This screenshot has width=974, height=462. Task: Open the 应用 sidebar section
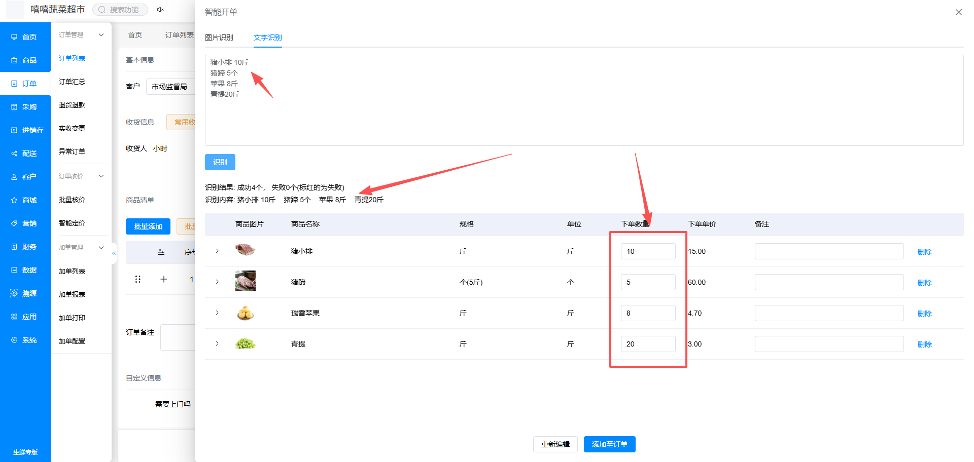tap(25, 317)
